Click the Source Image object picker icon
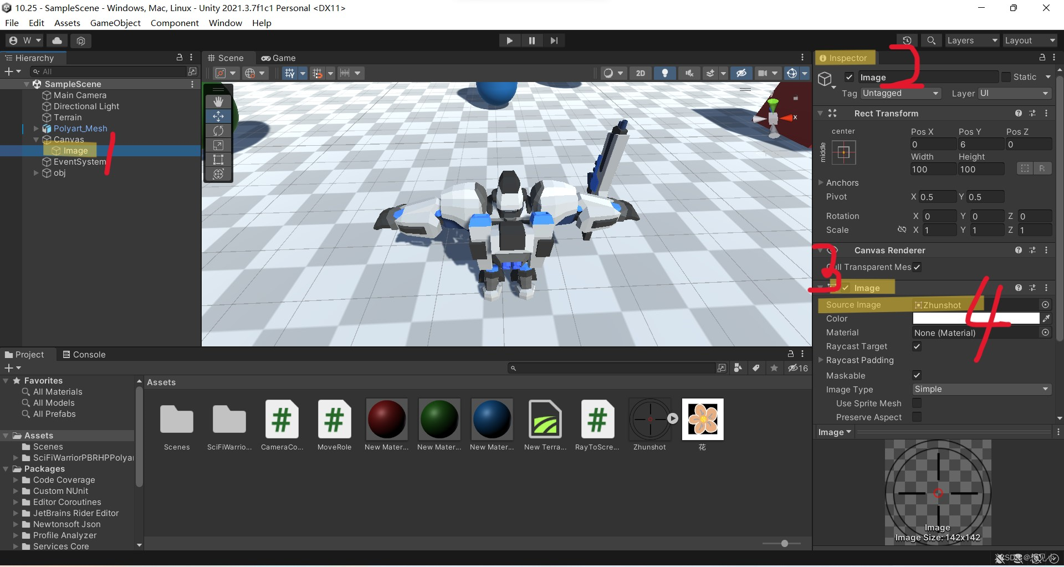Viewport: 1064px width, 567px height. coord(1046,305)
